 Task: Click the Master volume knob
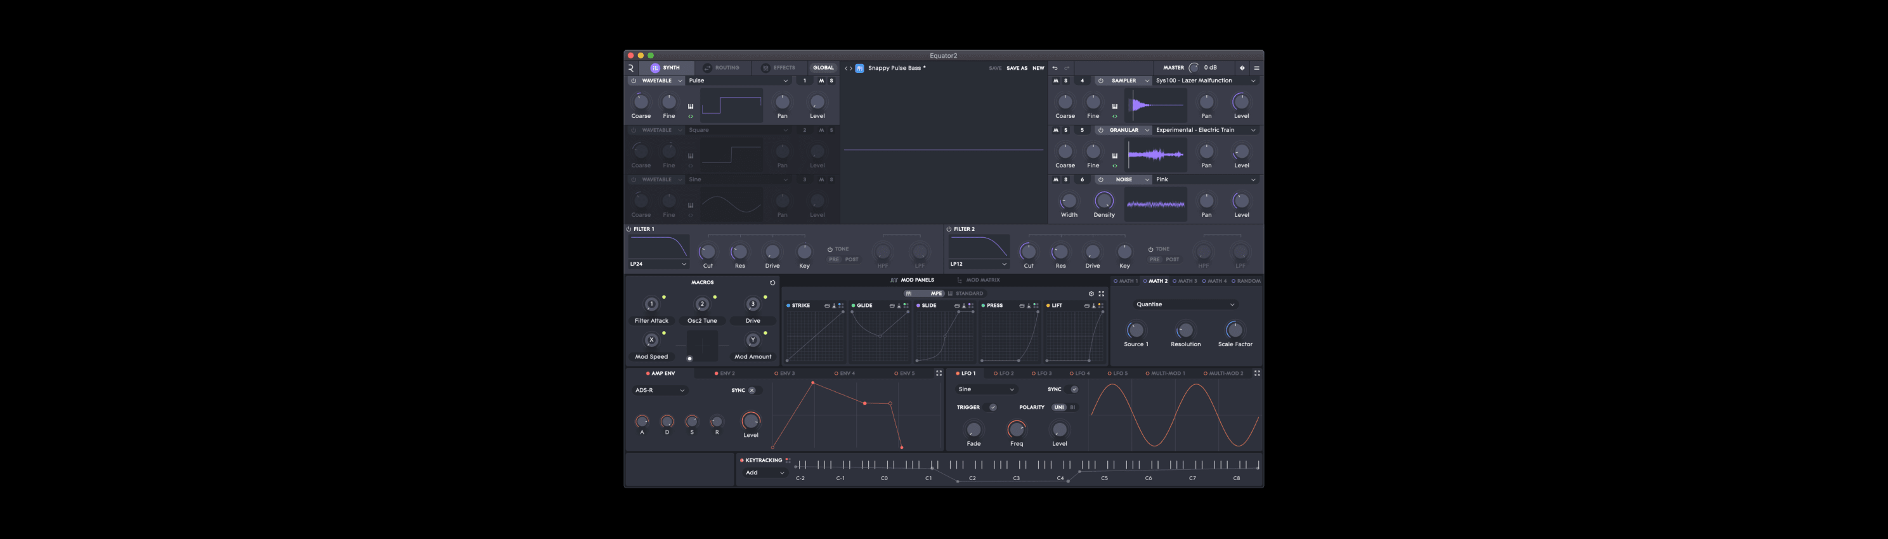pyautogui.click(x=1193, y=68)
